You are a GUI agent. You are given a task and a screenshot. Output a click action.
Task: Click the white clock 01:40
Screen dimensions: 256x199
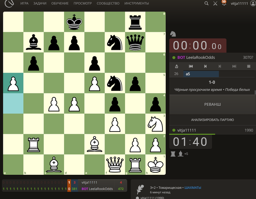191,142
